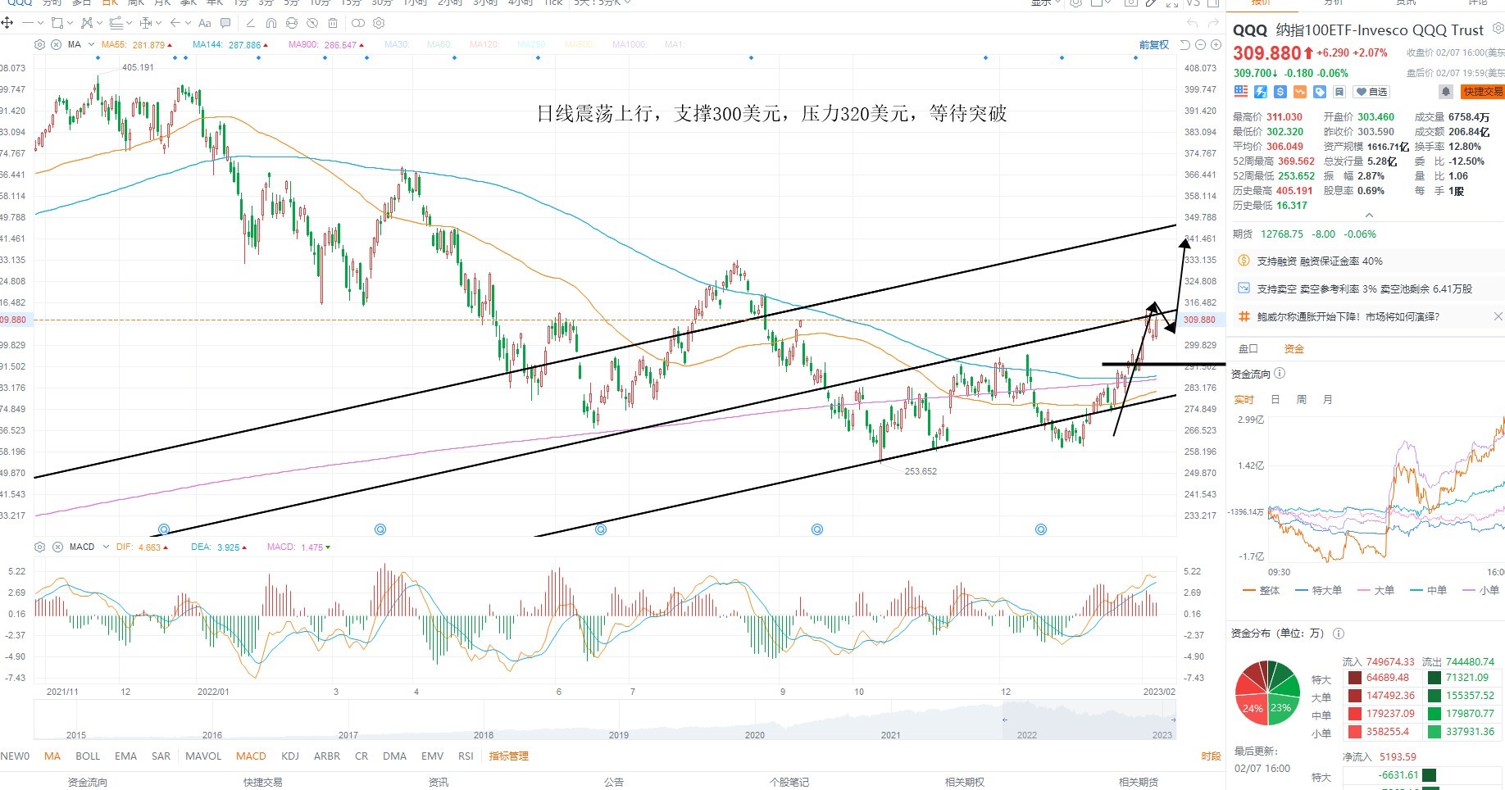Open chart settings gear in drawing toolbar

[x=379, y=23]
